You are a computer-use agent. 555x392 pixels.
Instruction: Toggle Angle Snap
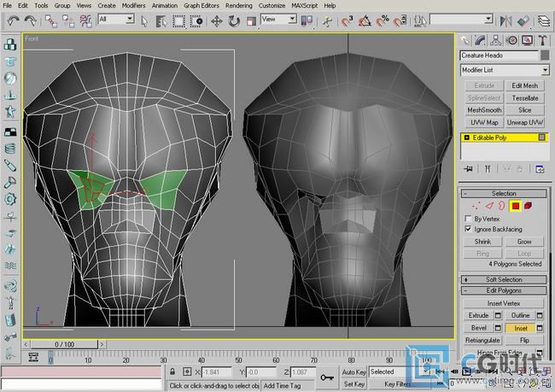tap(365, 20)
